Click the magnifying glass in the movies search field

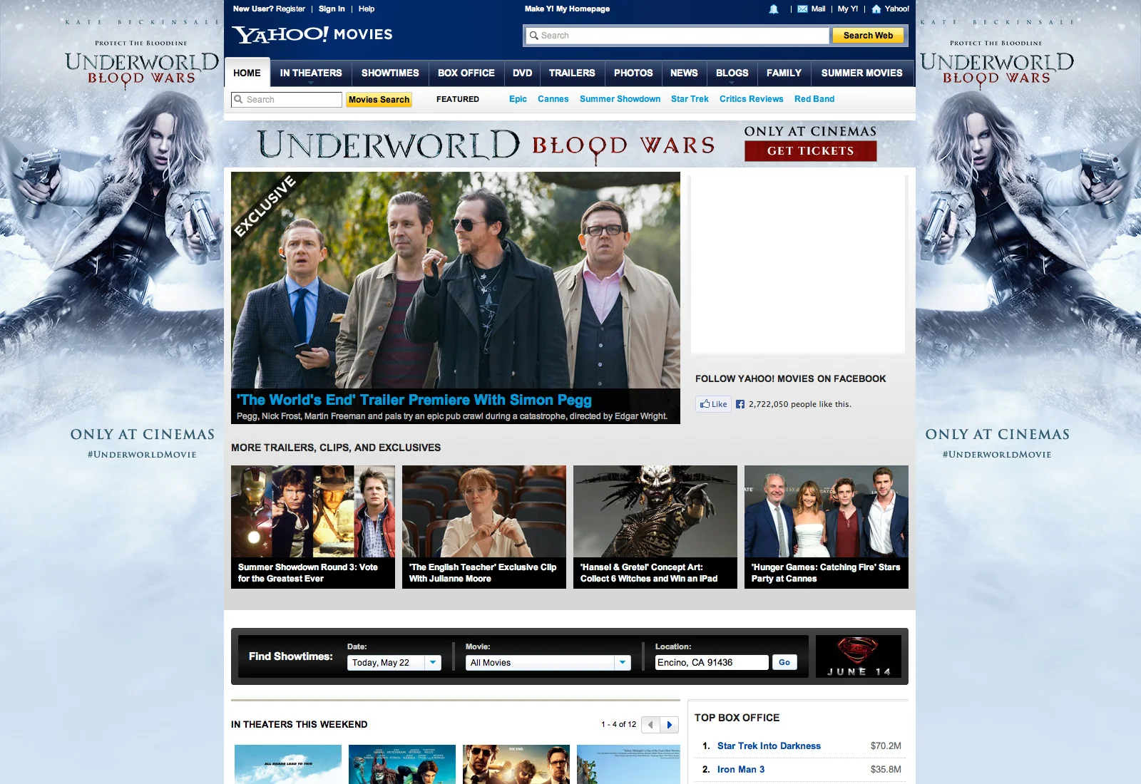238,100
